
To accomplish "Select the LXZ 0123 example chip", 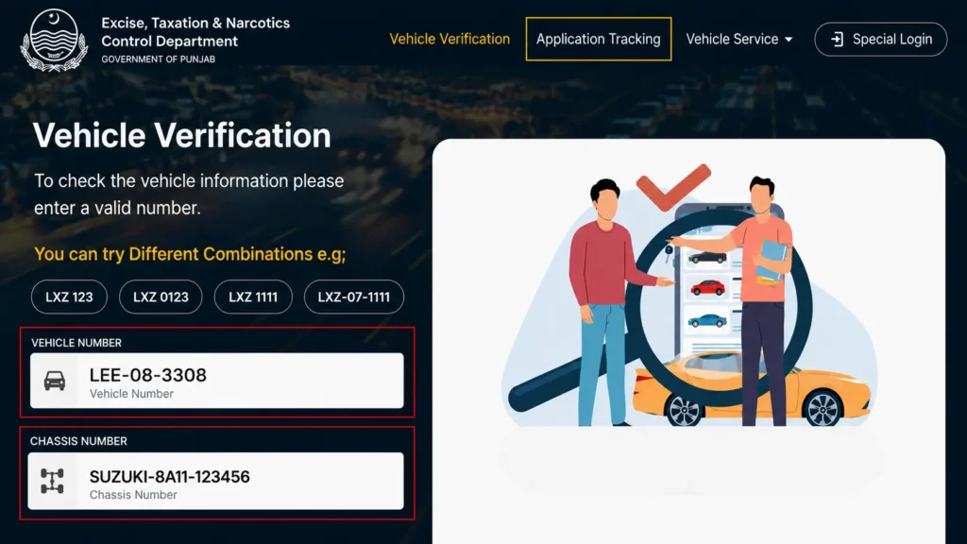I will [161, 297].
